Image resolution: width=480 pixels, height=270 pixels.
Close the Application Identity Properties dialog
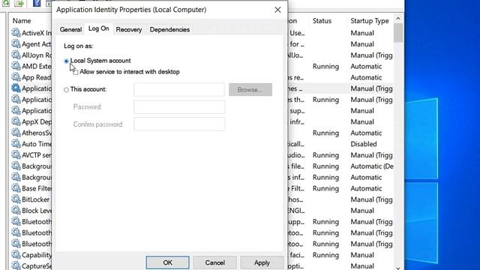(277, 10)
